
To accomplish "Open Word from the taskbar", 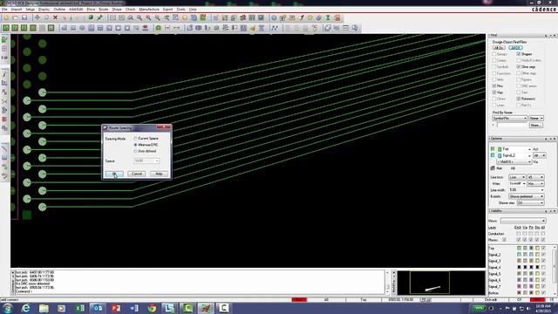I will [133, 308].
